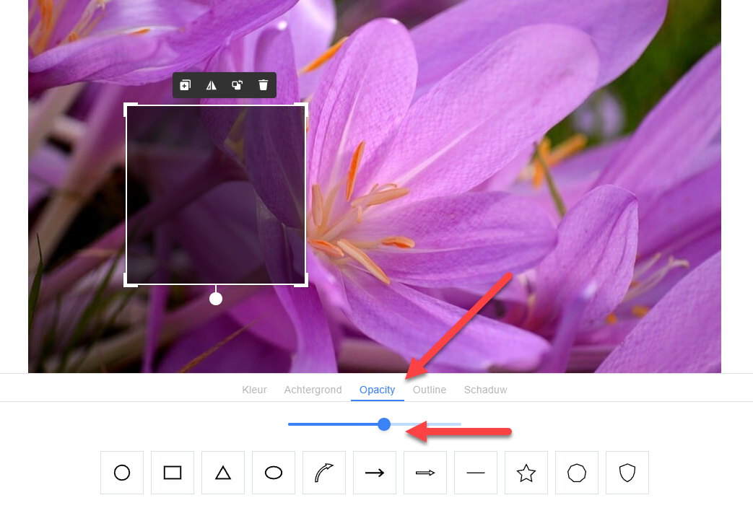Select the triangle shape

pyautogui.click(x=223, y=473)
